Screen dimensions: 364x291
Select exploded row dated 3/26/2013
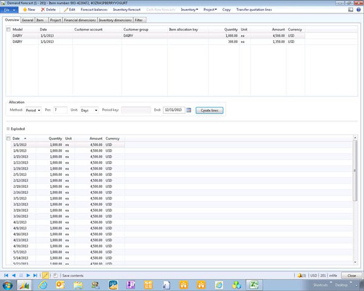click(67, 216)
